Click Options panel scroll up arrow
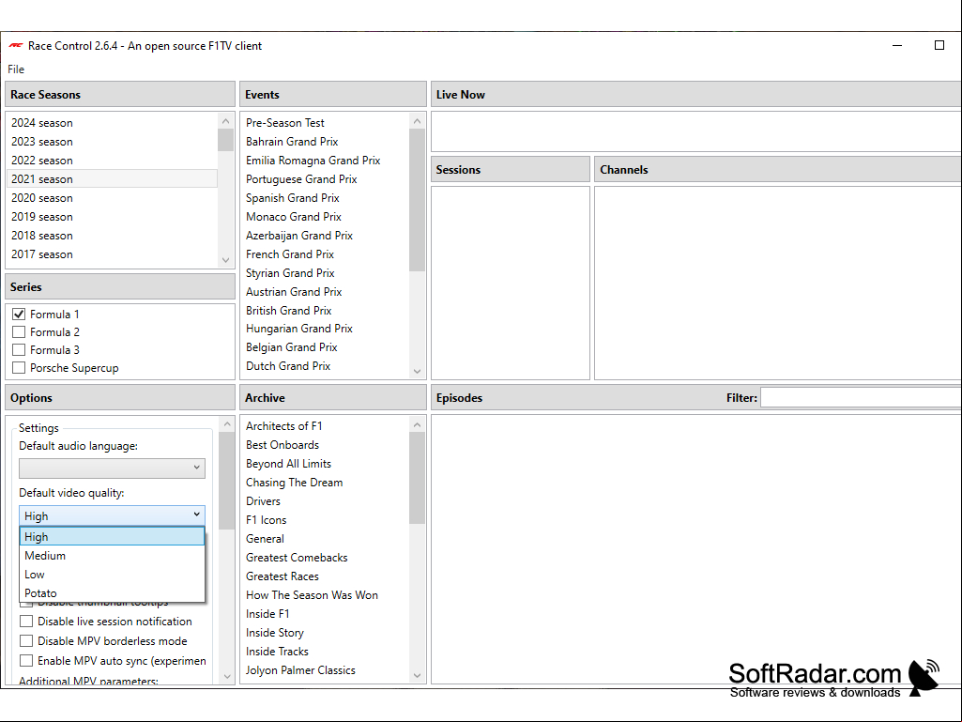 click(227, 423)
